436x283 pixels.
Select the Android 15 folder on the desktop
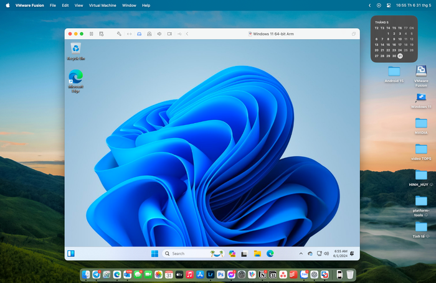(x=394, y=75)
